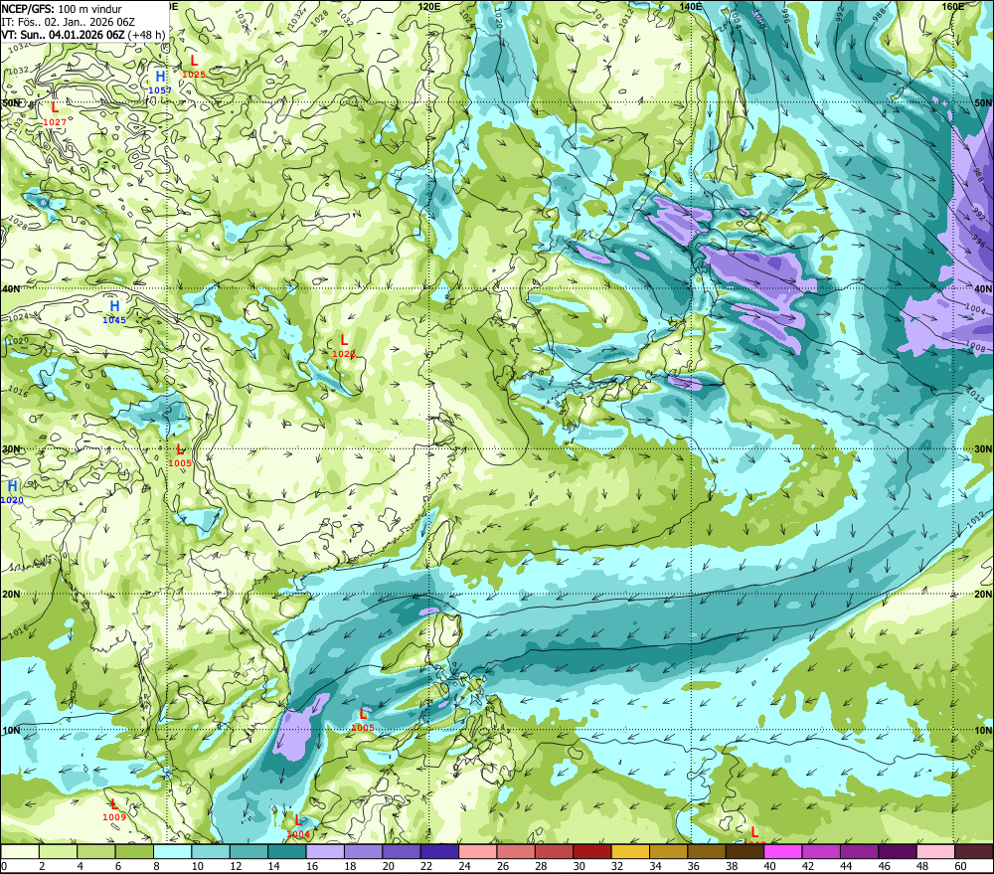Image resolution: width=994 pixels, height=874 pixels.
Task: Select the L 1005 marker beside the 30N label
Action: pyautogui.click(x=180, y=455)
